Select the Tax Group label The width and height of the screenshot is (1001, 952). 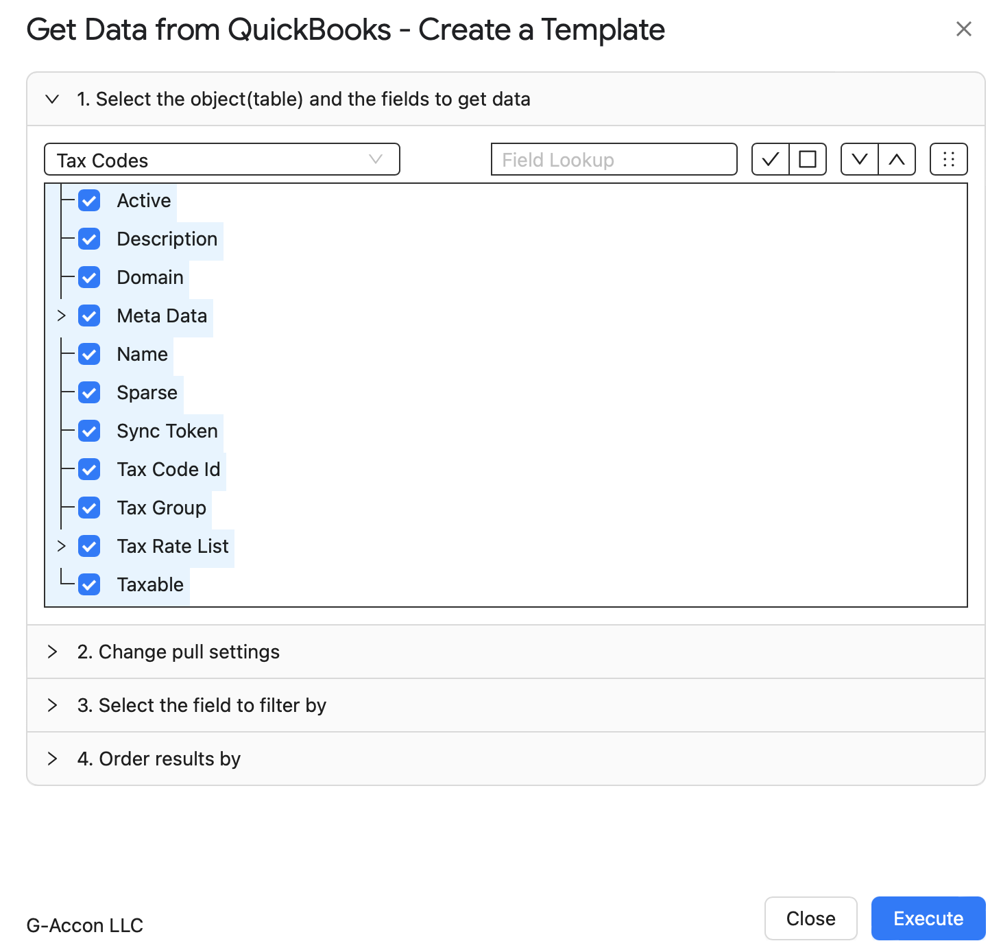coord(162,508)
